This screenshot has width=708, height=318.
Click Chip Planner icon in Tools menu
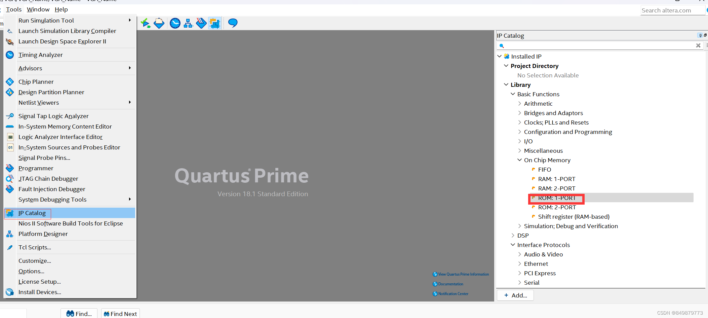point(10,82)
